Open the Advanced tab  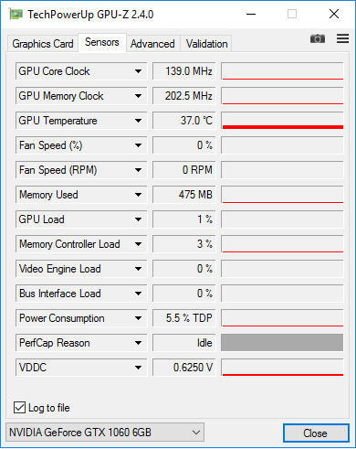152,44
